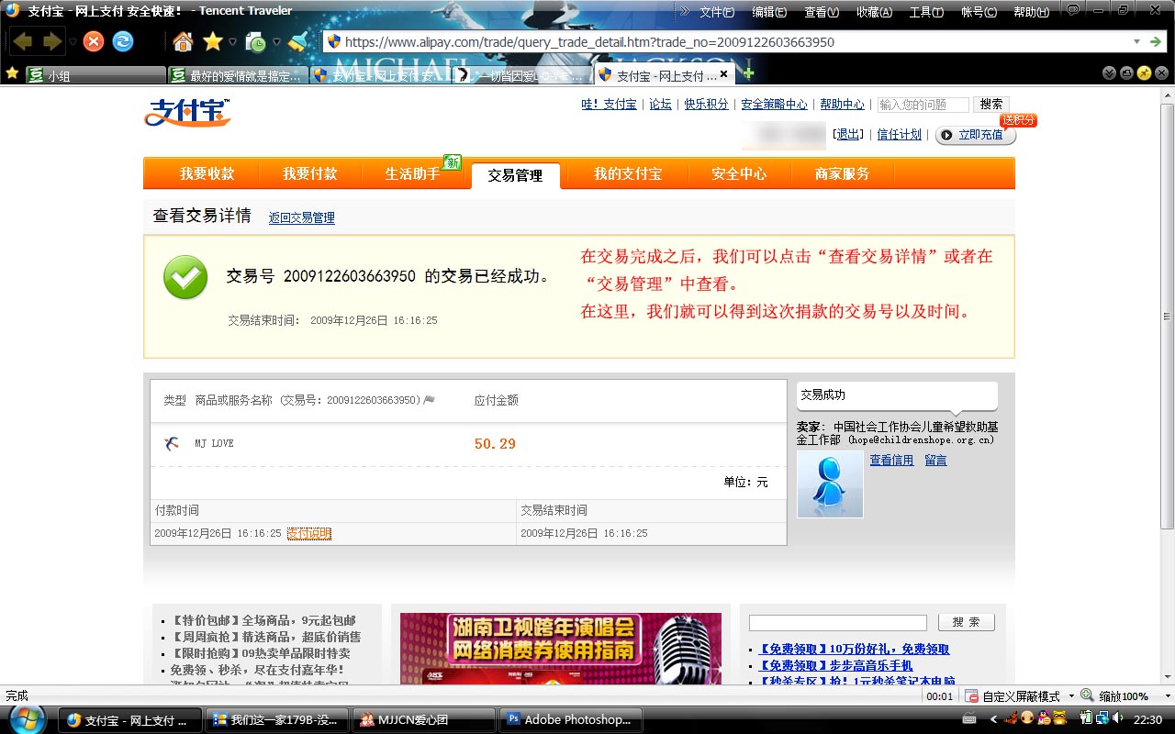Expand the address bar URL dropdown

1136,41
